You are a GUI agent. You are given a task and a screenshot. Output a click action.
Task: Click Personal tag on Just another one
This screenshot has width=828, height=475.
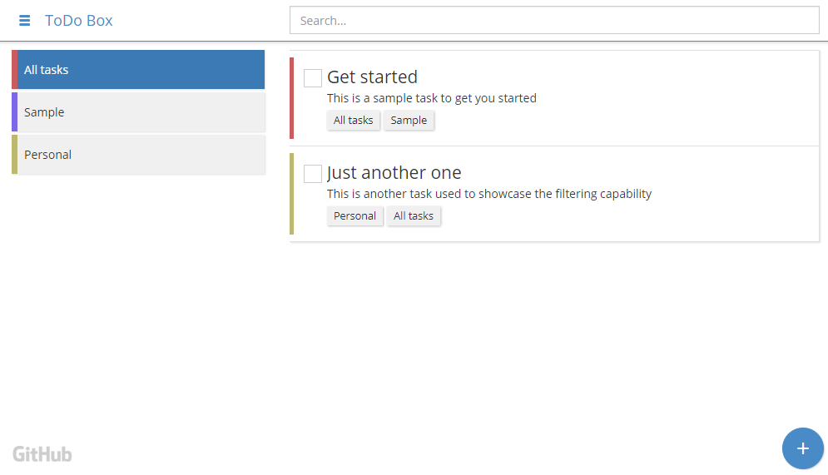click(x=355, y=216)
